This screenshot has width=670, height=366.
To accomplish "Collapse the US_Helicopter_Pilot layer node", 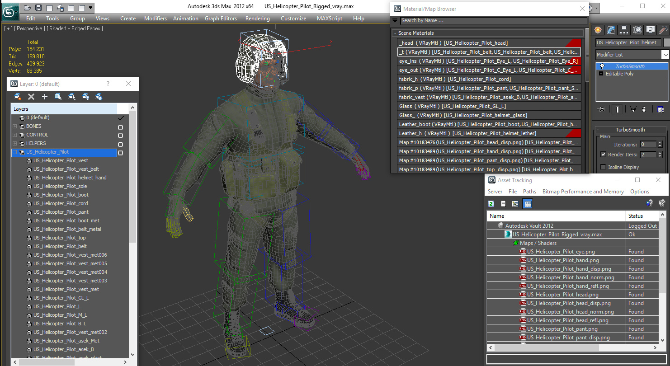I will tap(14, 152).
